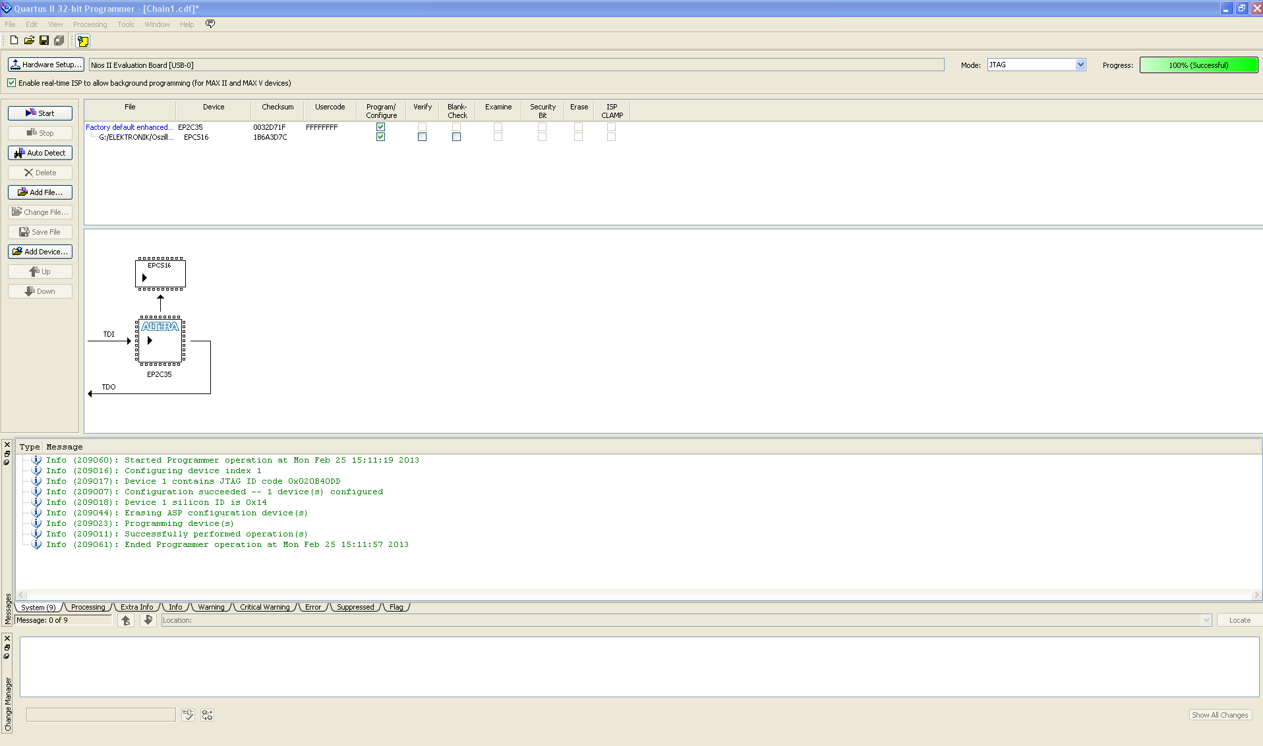Open the View menu

click(55, 24)
